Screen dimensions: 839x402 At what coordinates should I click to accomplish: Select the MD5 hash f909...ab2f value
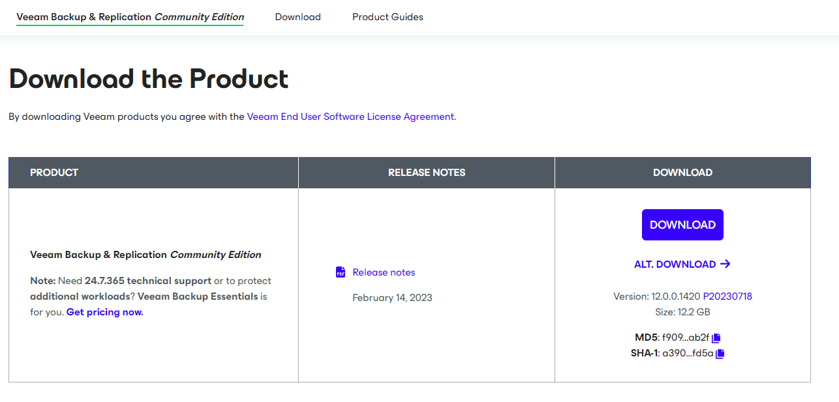click(686, 337)
